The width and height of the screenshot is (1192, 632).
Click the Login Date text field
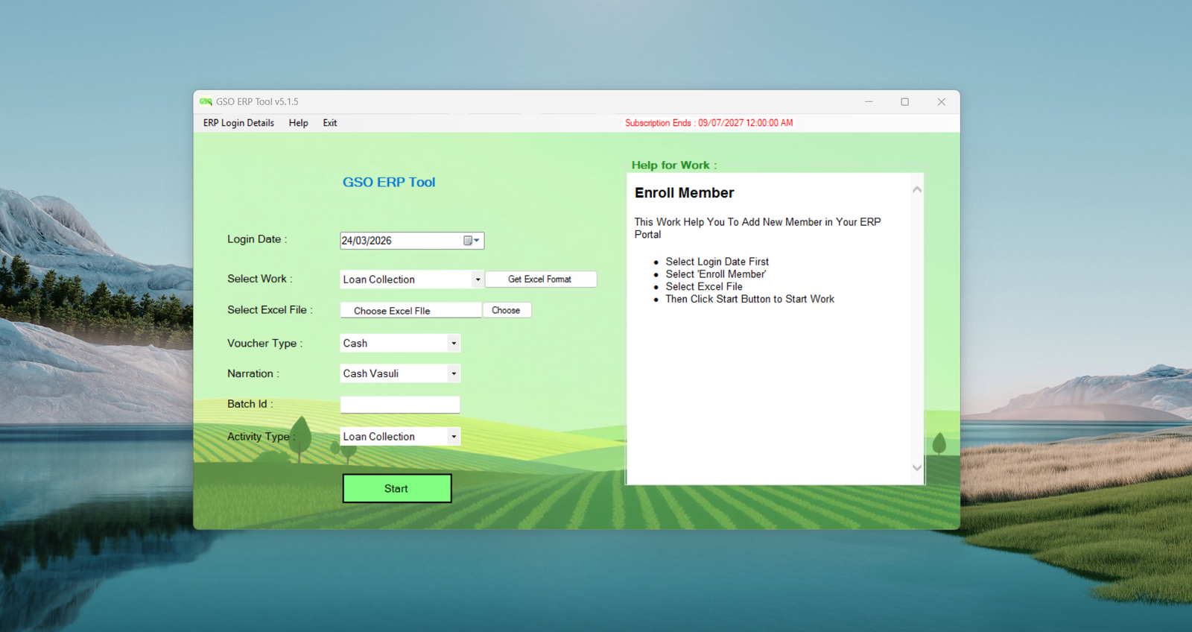401,241
